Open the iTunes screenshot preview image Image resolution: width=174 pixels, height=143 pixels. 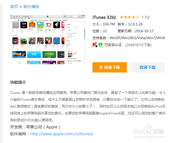pyautogui.click(x=48, y=39)
